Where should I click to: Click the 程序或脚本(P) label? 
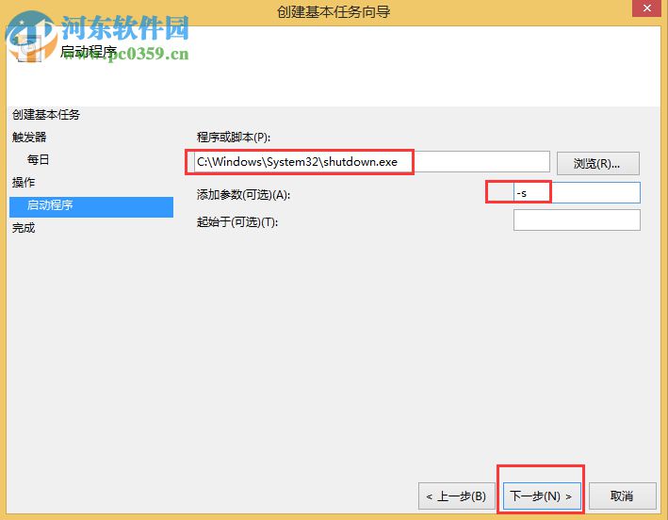(234, 138)
